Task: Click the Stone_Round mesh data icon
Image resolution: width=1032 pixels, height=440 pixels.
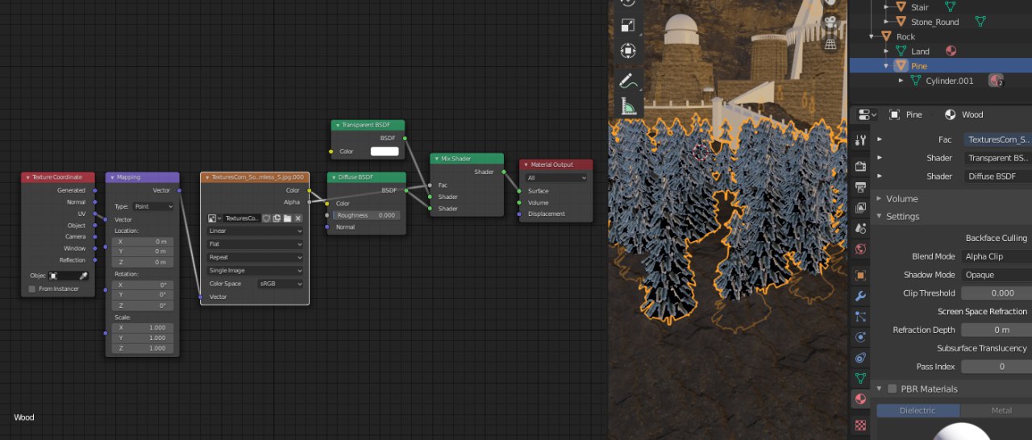Action: [x=980, y=22]
